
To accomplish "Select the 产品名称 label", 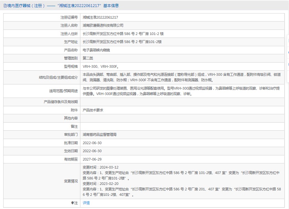I will 71,50.
